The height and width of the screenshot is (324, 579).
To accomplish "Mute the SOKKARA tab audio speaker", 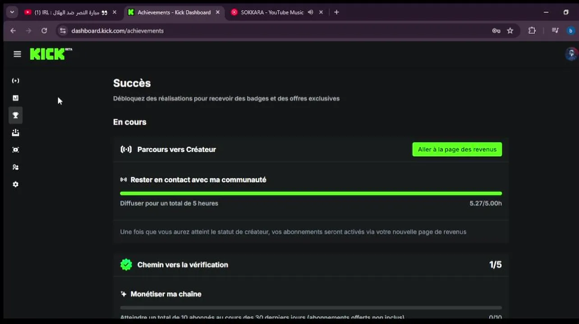I will (310, 12).
